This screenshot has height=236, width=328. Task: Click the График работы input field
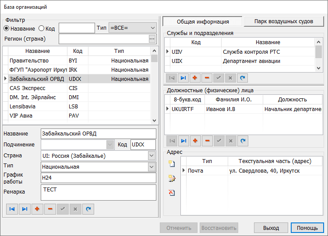[98, 178]
